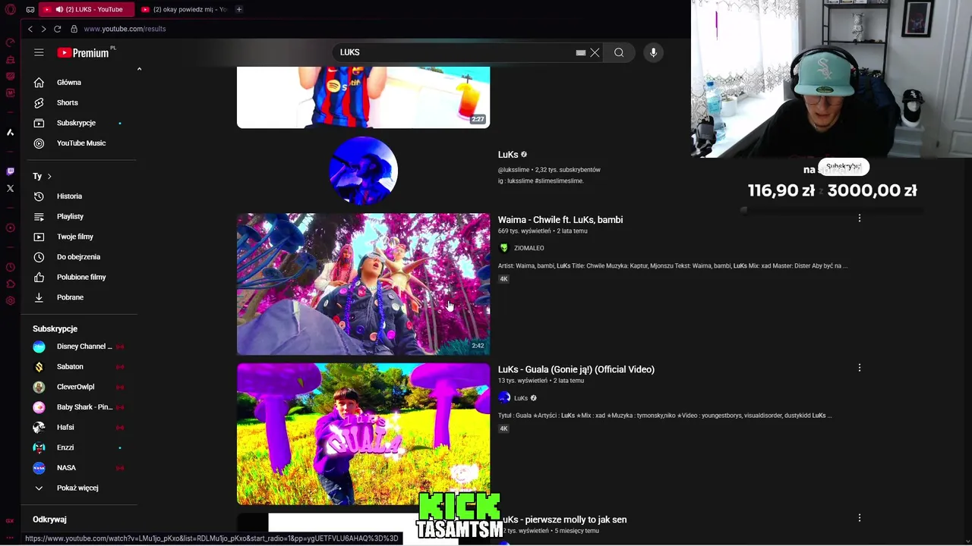
Task: Open Sabaton channel subscription
Action: 70,367
